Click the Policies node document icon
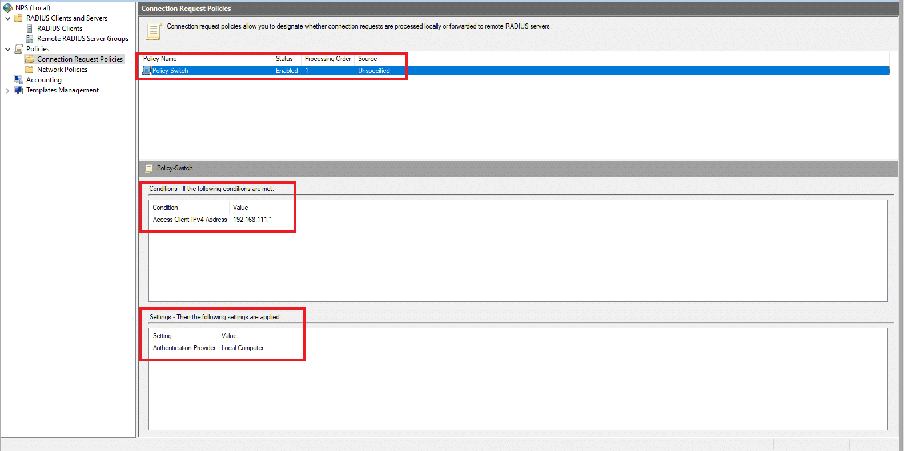The height and width of the screenshot is (451, 904). [x=19, y=49]
